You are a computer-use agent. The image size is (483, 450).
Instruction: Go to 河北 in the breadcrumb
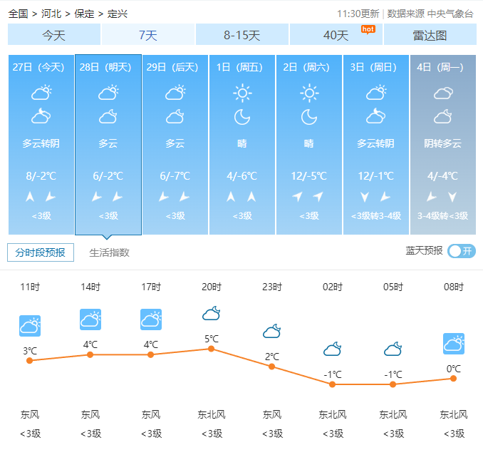(x=51, y=14)
